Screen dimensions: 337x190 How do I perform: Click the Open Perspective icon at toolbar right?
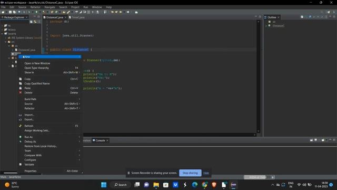click(x=329, y=12)
